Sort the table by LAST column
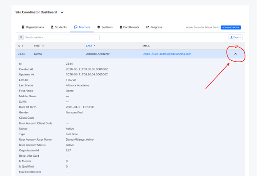257x176 pixels. click(91, 46)
